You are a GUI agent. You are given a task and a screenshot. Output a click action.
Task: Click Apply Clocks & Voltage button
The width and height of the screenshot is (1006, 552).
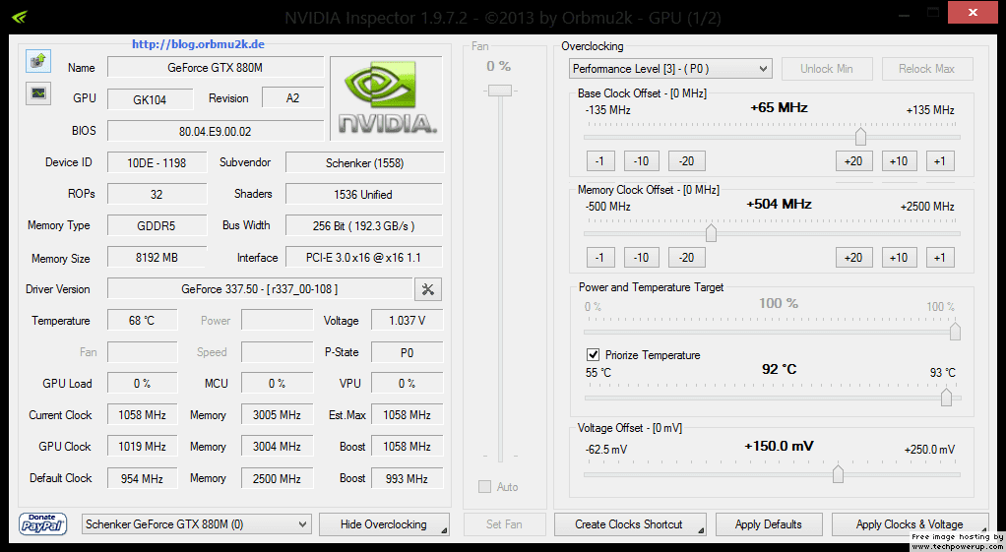click(x=910, y=524)
